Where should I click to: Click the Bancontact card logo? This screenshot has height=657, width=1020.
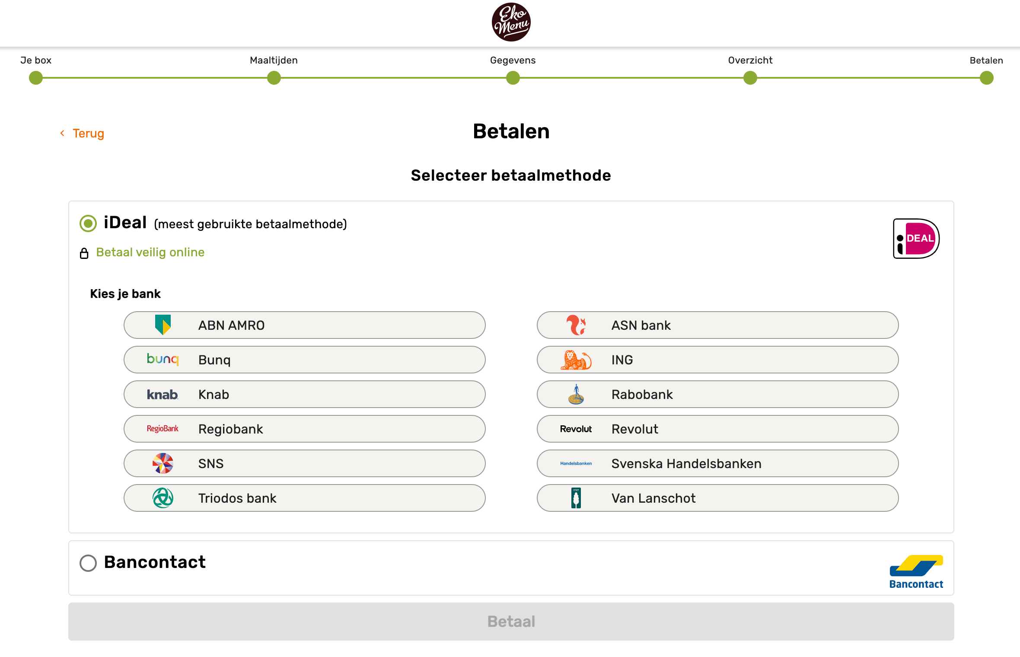916,572
